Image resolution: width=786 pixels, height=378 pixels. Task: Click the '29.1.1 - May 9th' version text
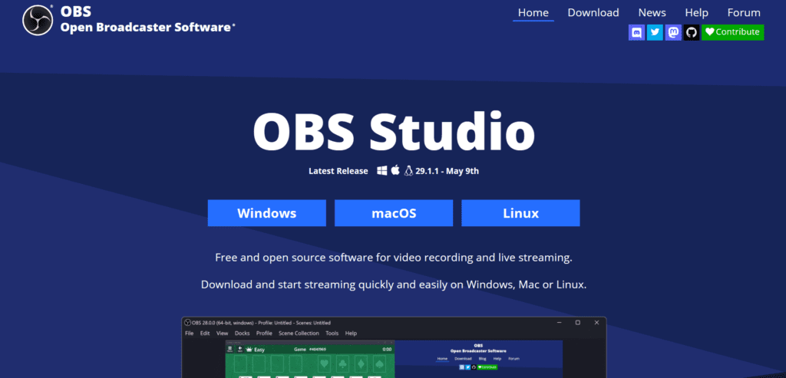(x=447, y=171)
